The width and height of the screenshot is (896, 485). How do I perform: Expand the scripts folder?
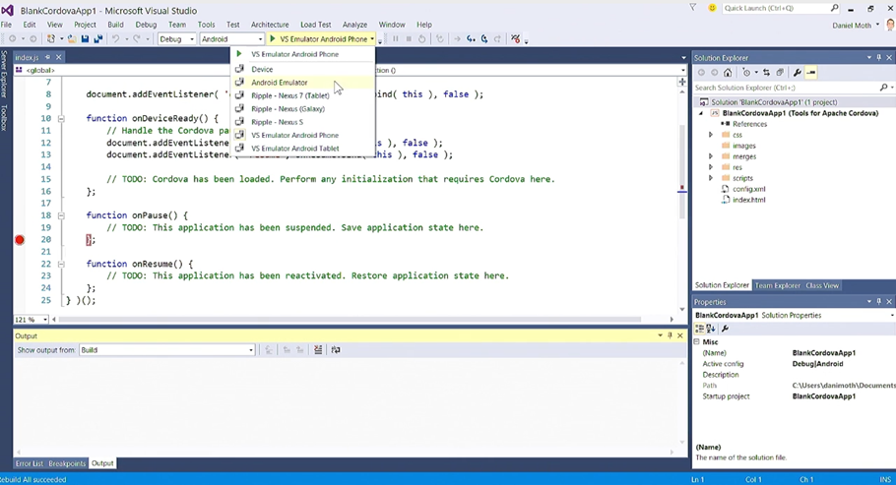[711, 178]
